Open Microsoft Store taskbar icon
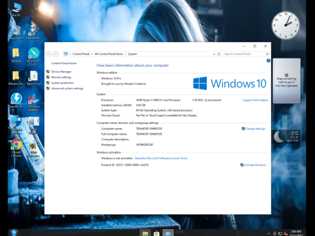315x236 pixels. pyautogui.click(x=156, y=233)
